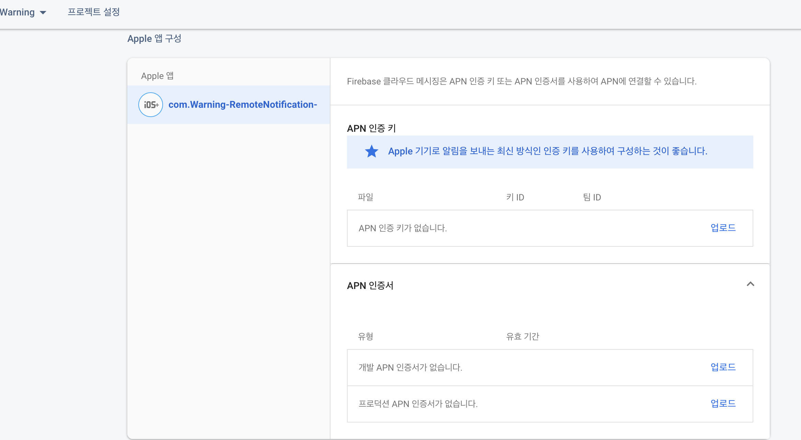Image resolution: width=801 pixels, height=440 pixels.
Task: Open 프로젝트 설정 in the header
Action: 93,12
